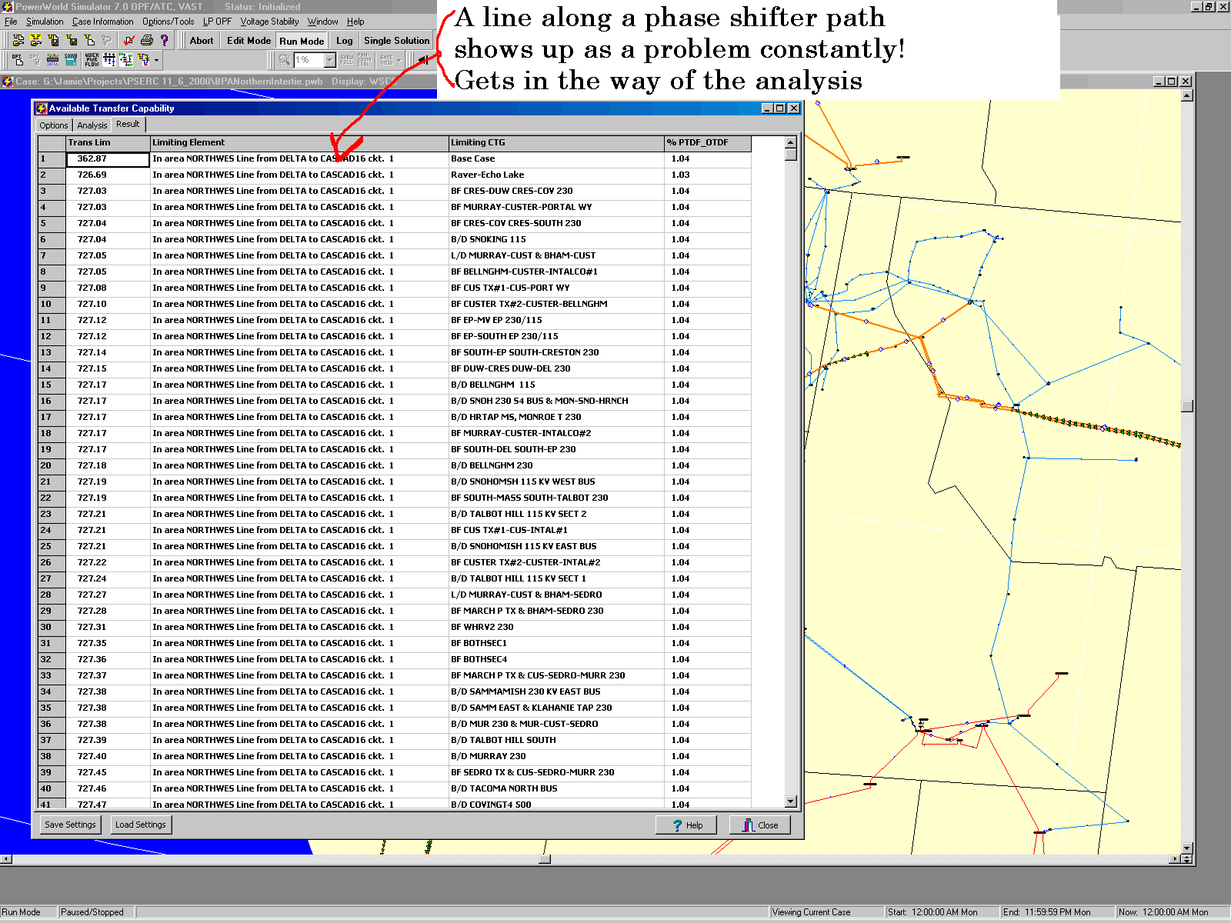
Task: Click the purple question mark help icon
Action: click(164, 40)
